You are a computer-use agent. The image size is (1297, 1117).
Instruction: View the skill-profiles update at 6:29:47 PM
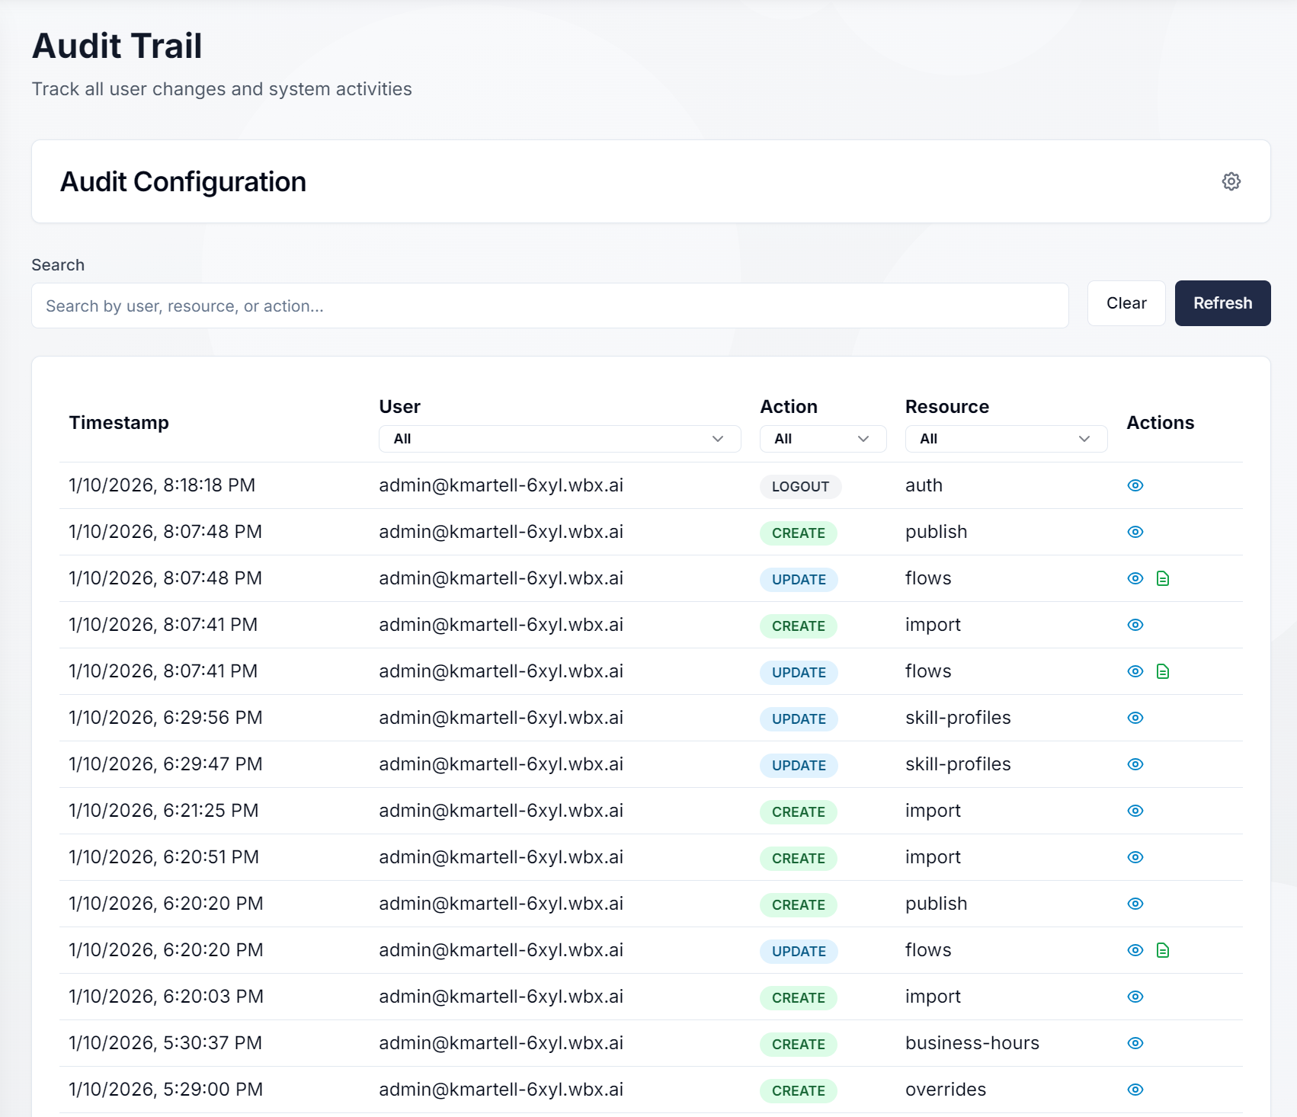1135,764
